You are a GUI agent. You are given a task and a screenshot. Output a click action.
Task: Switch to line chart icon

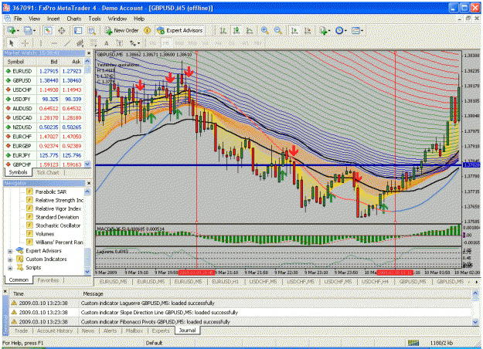tap(250, 30)
